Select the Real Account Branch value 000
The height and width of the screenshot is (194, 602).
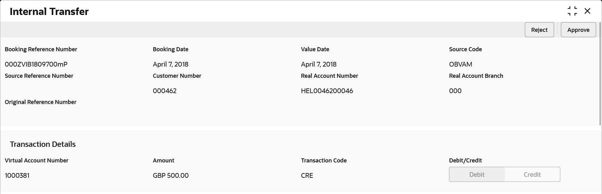pyautogui.click(x=455, y=91)
